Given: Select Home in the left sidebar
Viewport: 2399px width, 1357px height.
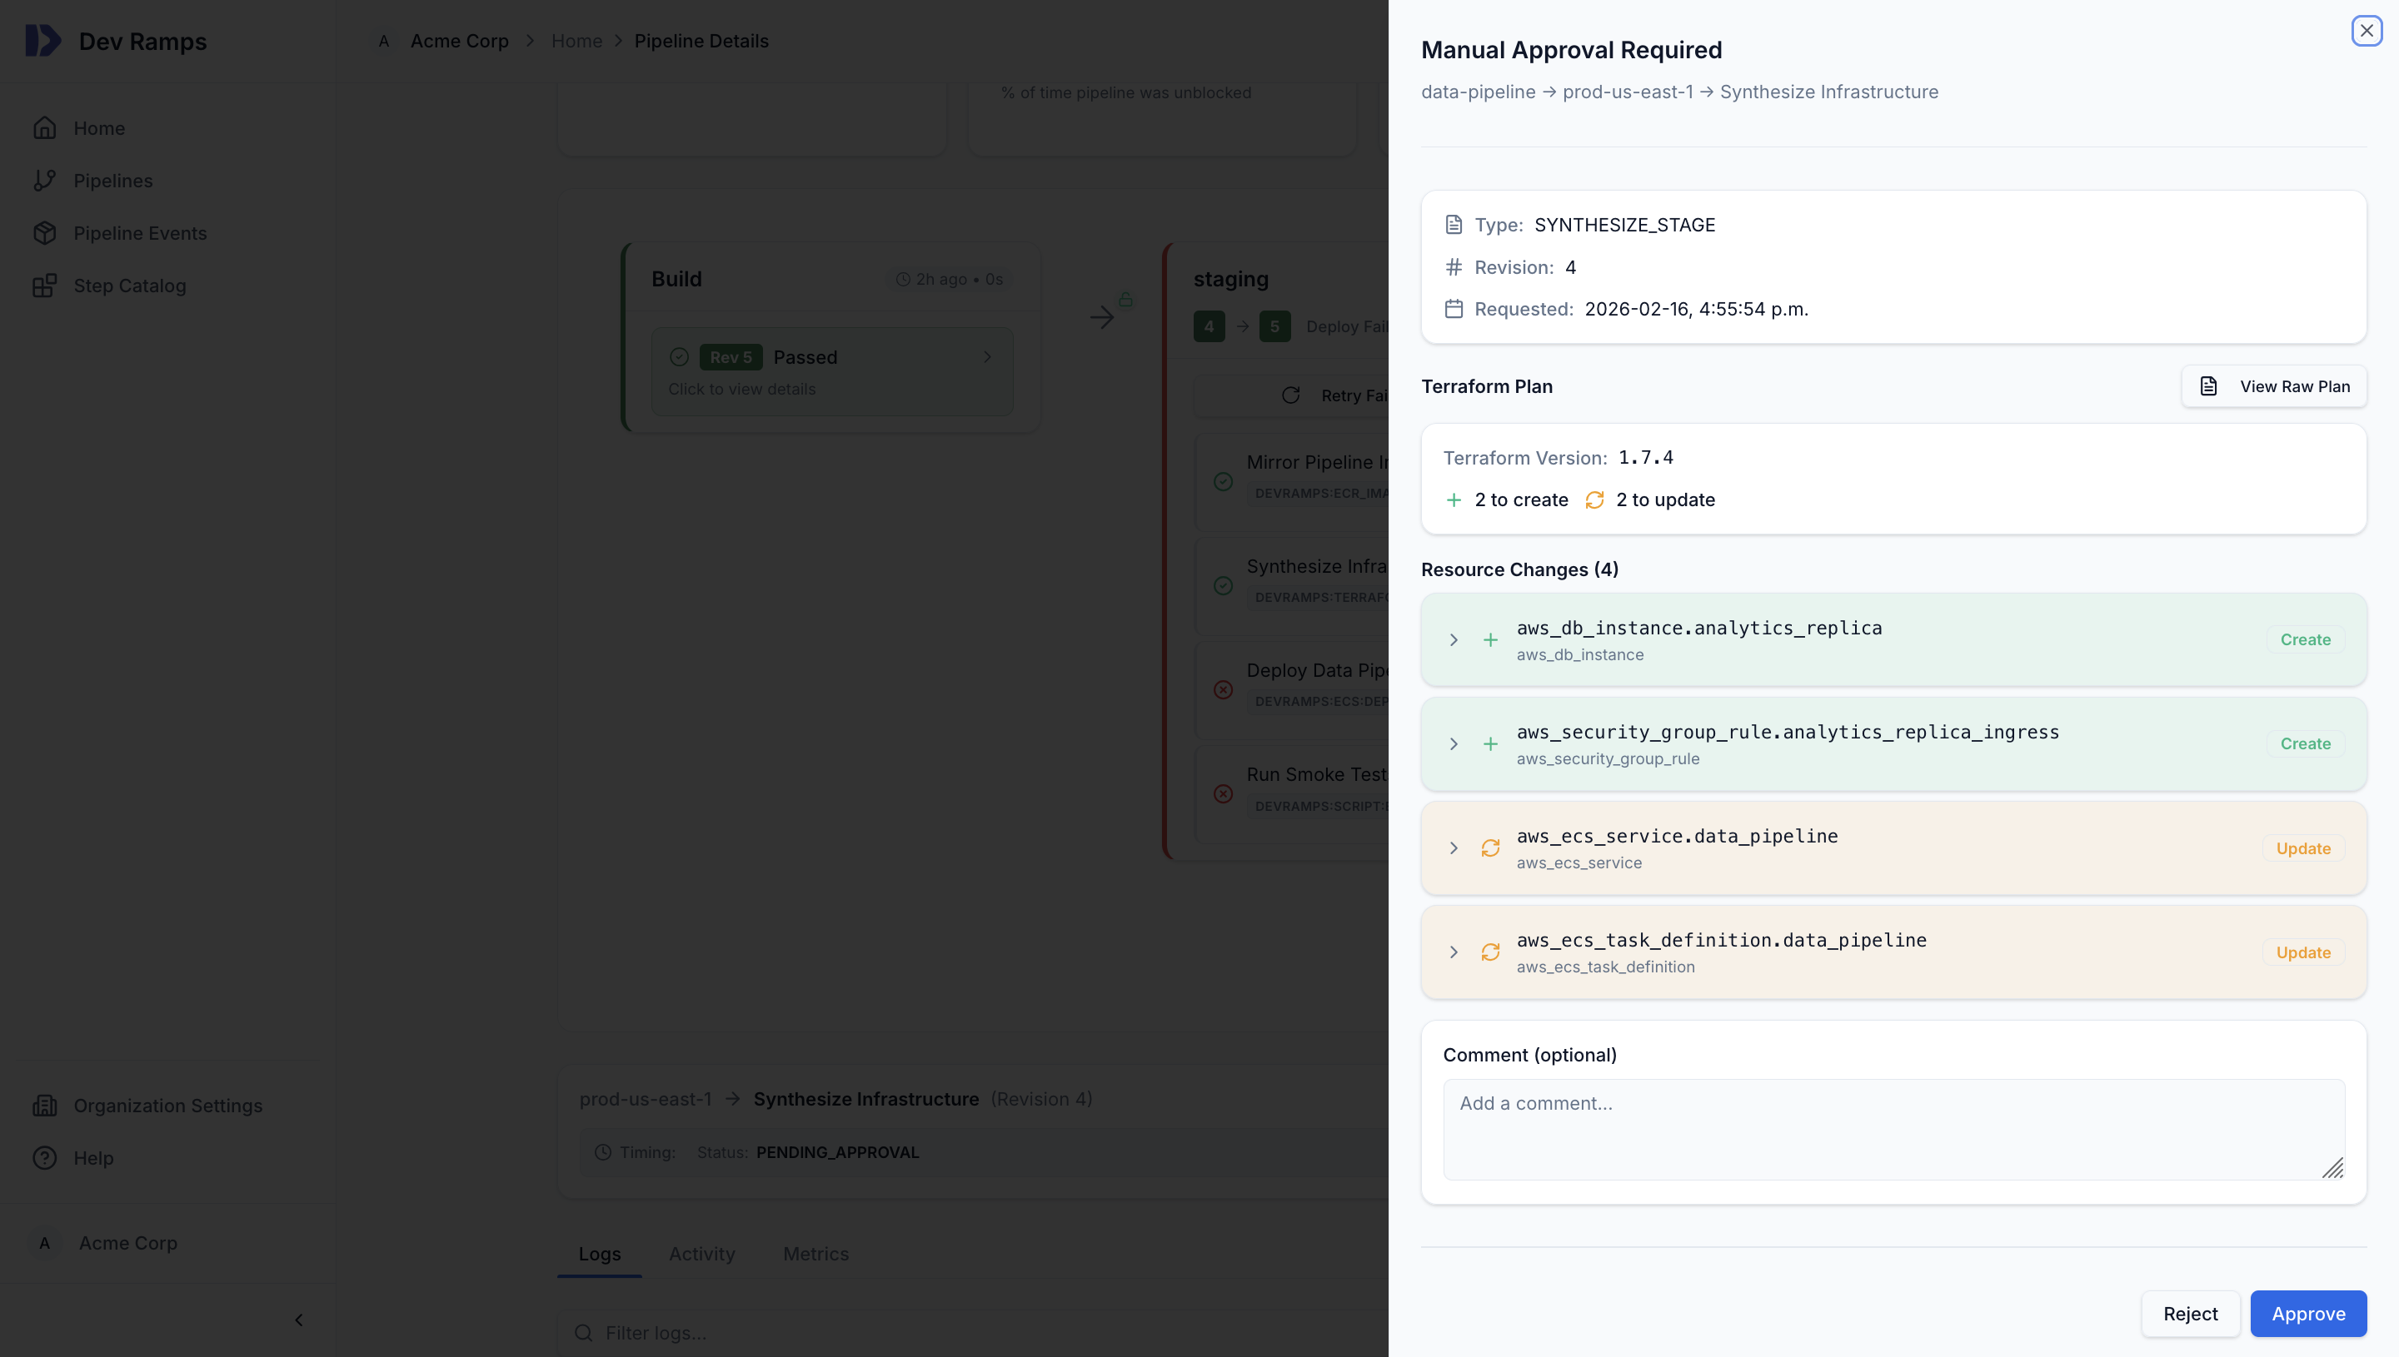Looking at the screenshot, I should 100,127.
